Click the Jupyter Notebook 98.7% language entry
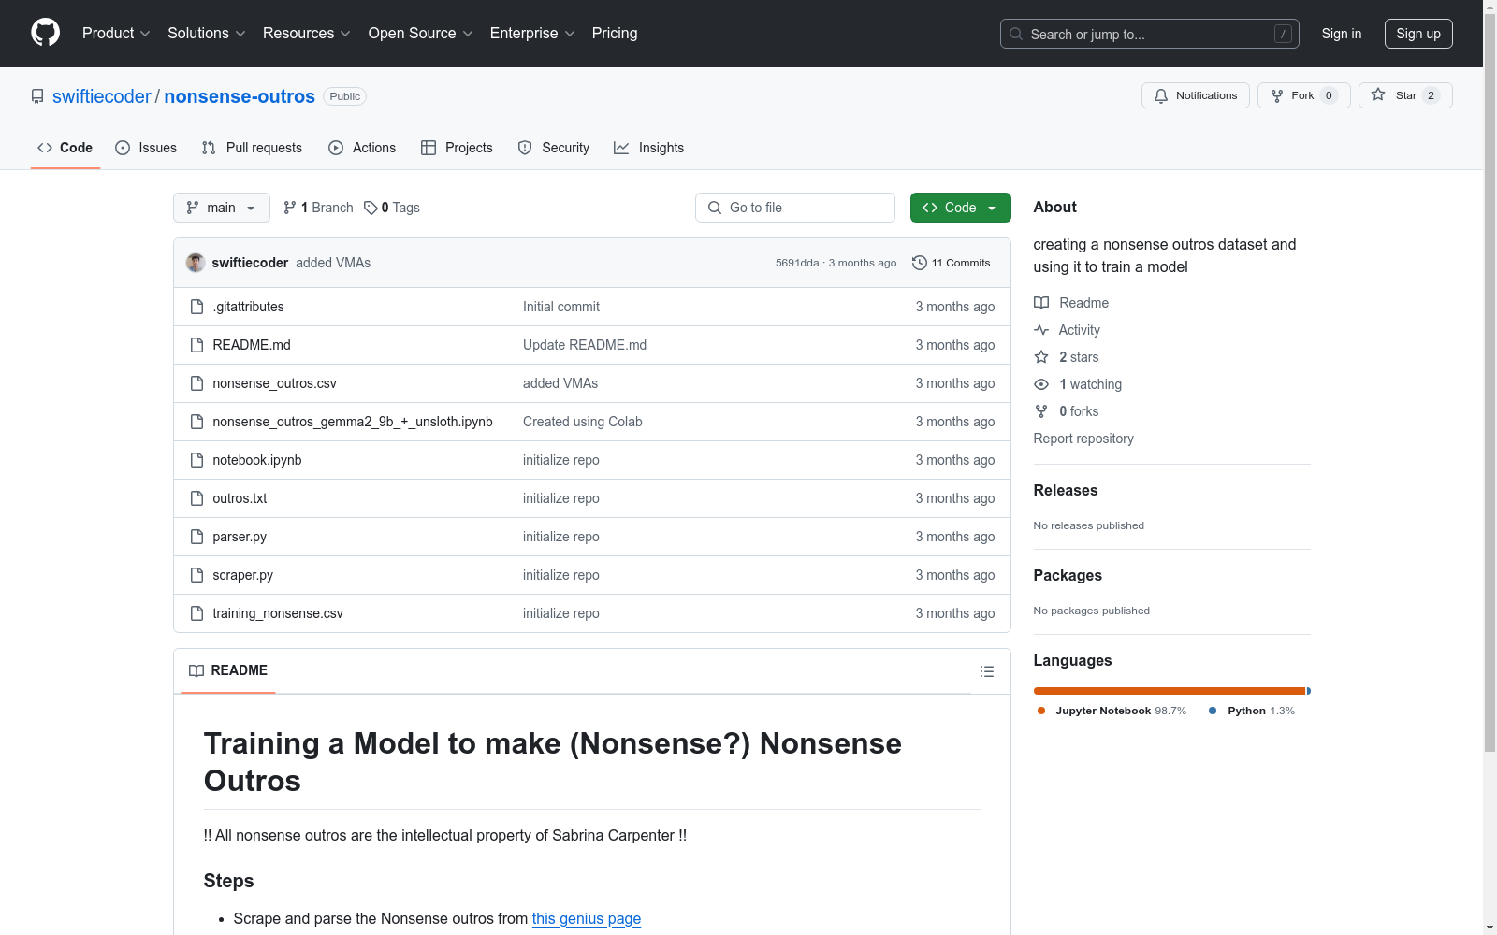1497x935 pixels. [x=1112, y=711]
